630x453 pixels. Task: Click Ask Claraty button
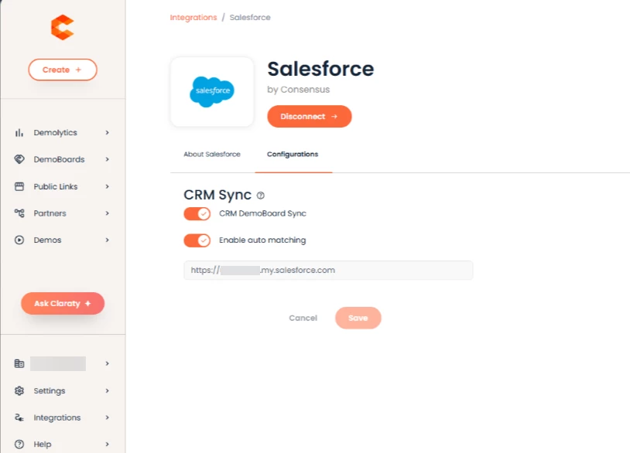coord(63,303)
